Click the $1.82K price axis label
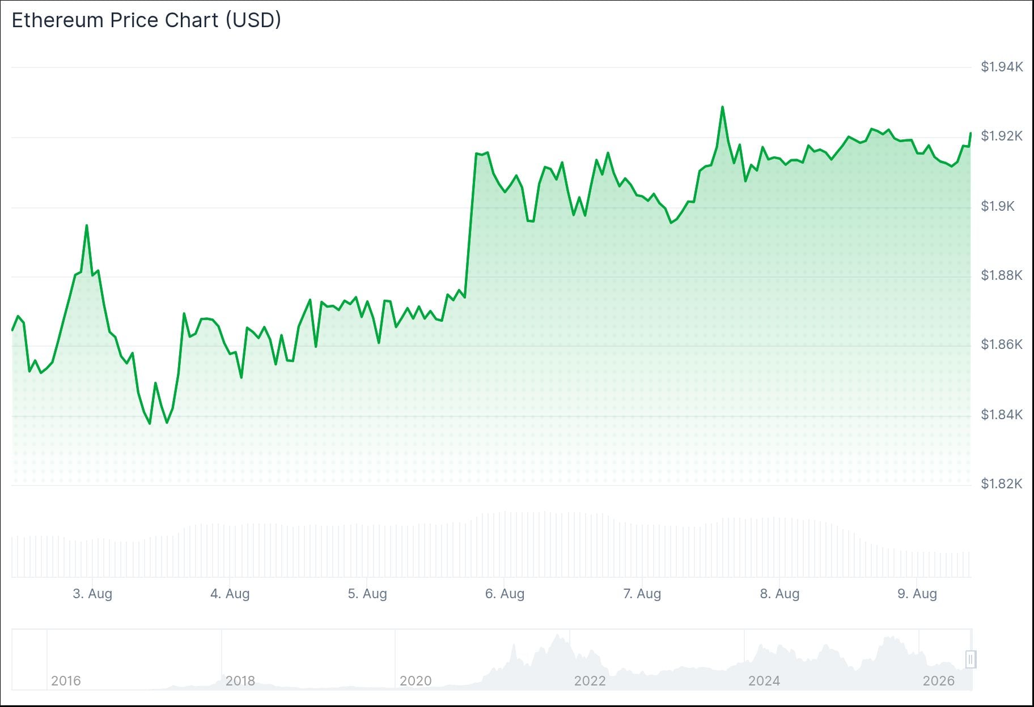Screen dimensions: 1034x707 coord(1002,484)
